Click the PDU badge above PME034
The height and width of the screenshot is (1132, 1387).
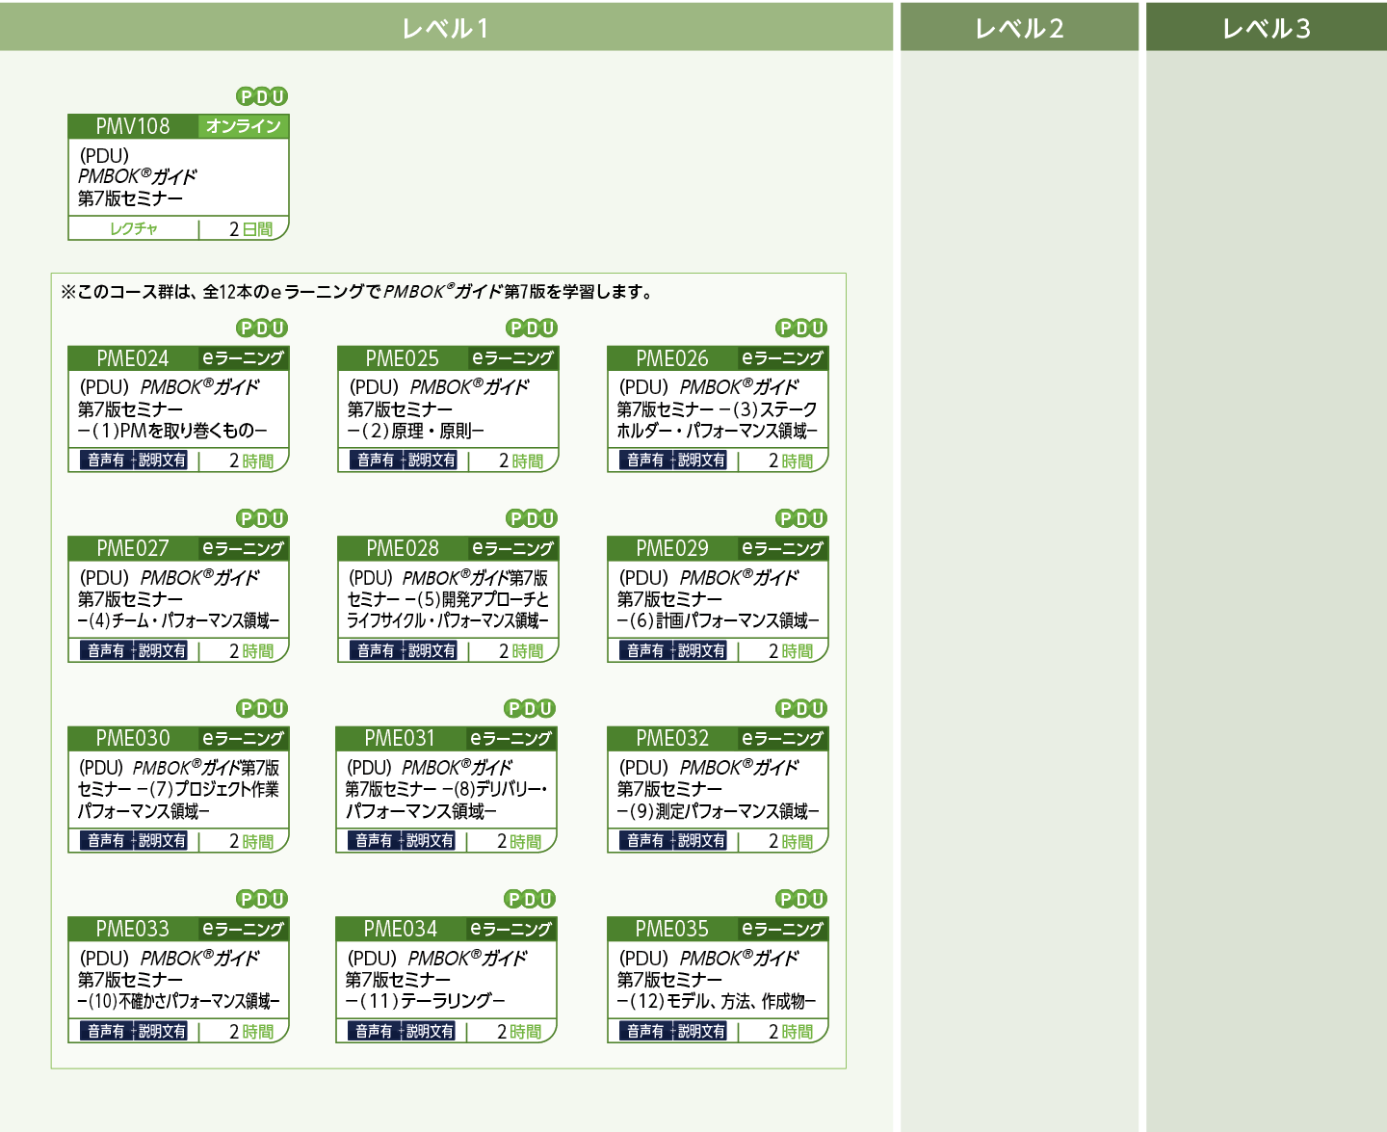[x=530, y=899]
